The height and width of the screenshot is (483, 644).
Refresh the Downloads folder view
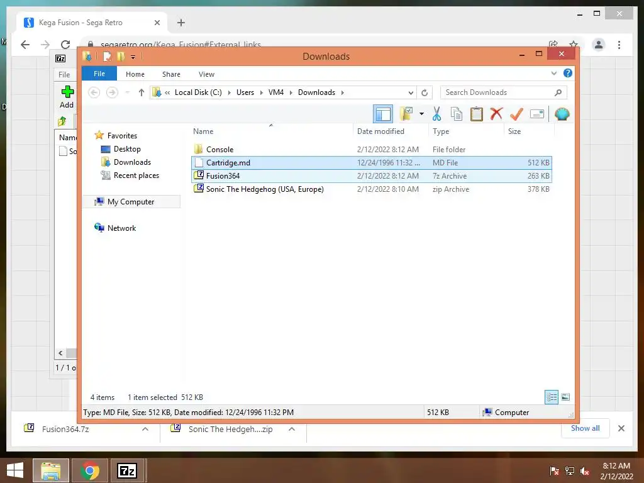425,92
